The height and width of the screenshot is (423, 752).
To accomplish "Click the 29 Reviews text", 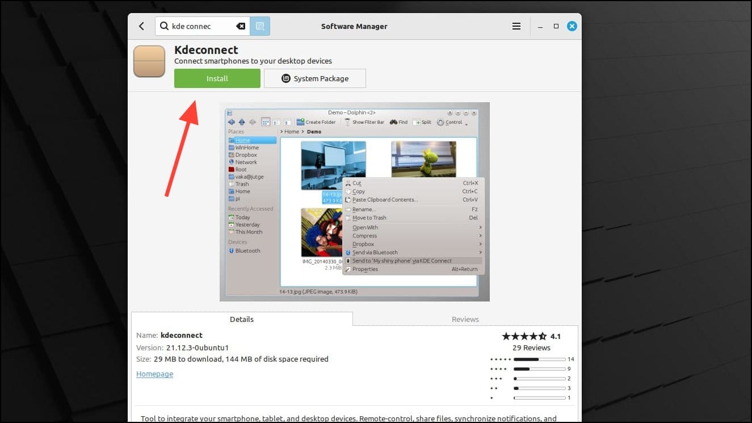I will click(x=531, y=347).
